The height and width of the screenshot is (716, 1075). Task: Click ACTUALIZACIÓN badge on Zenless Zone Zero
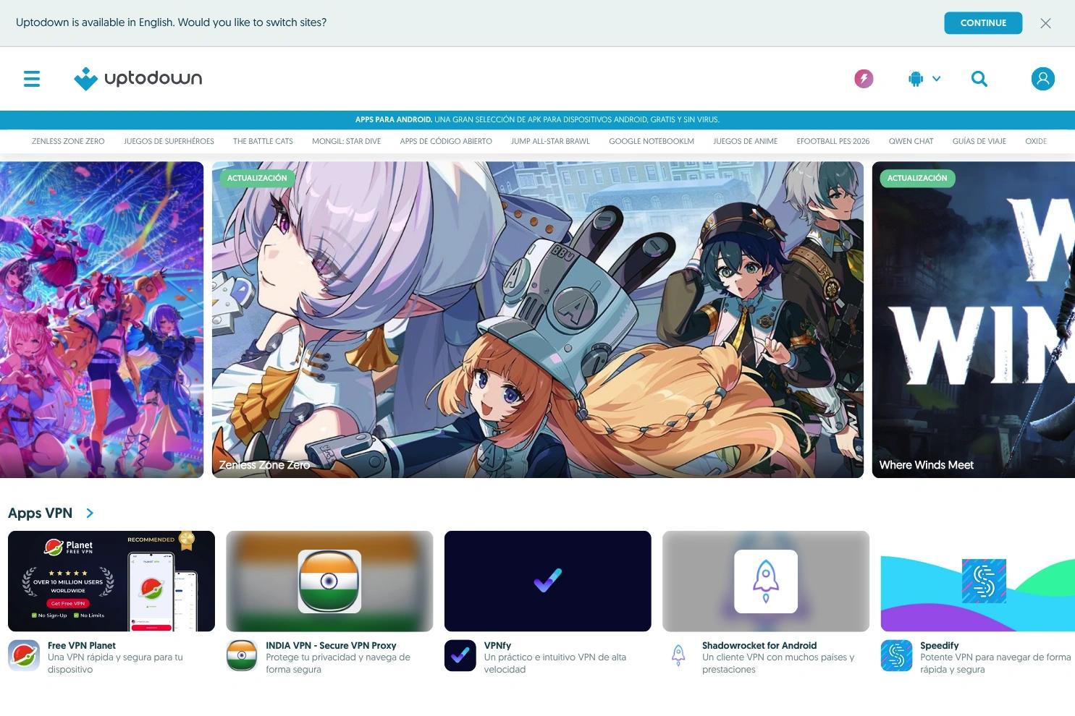257,178
